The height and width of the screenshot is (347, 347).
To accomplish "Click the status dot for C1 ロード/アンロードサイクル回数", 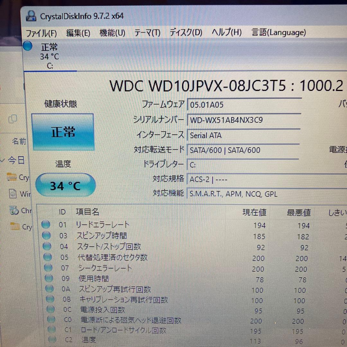I will 51,330.
